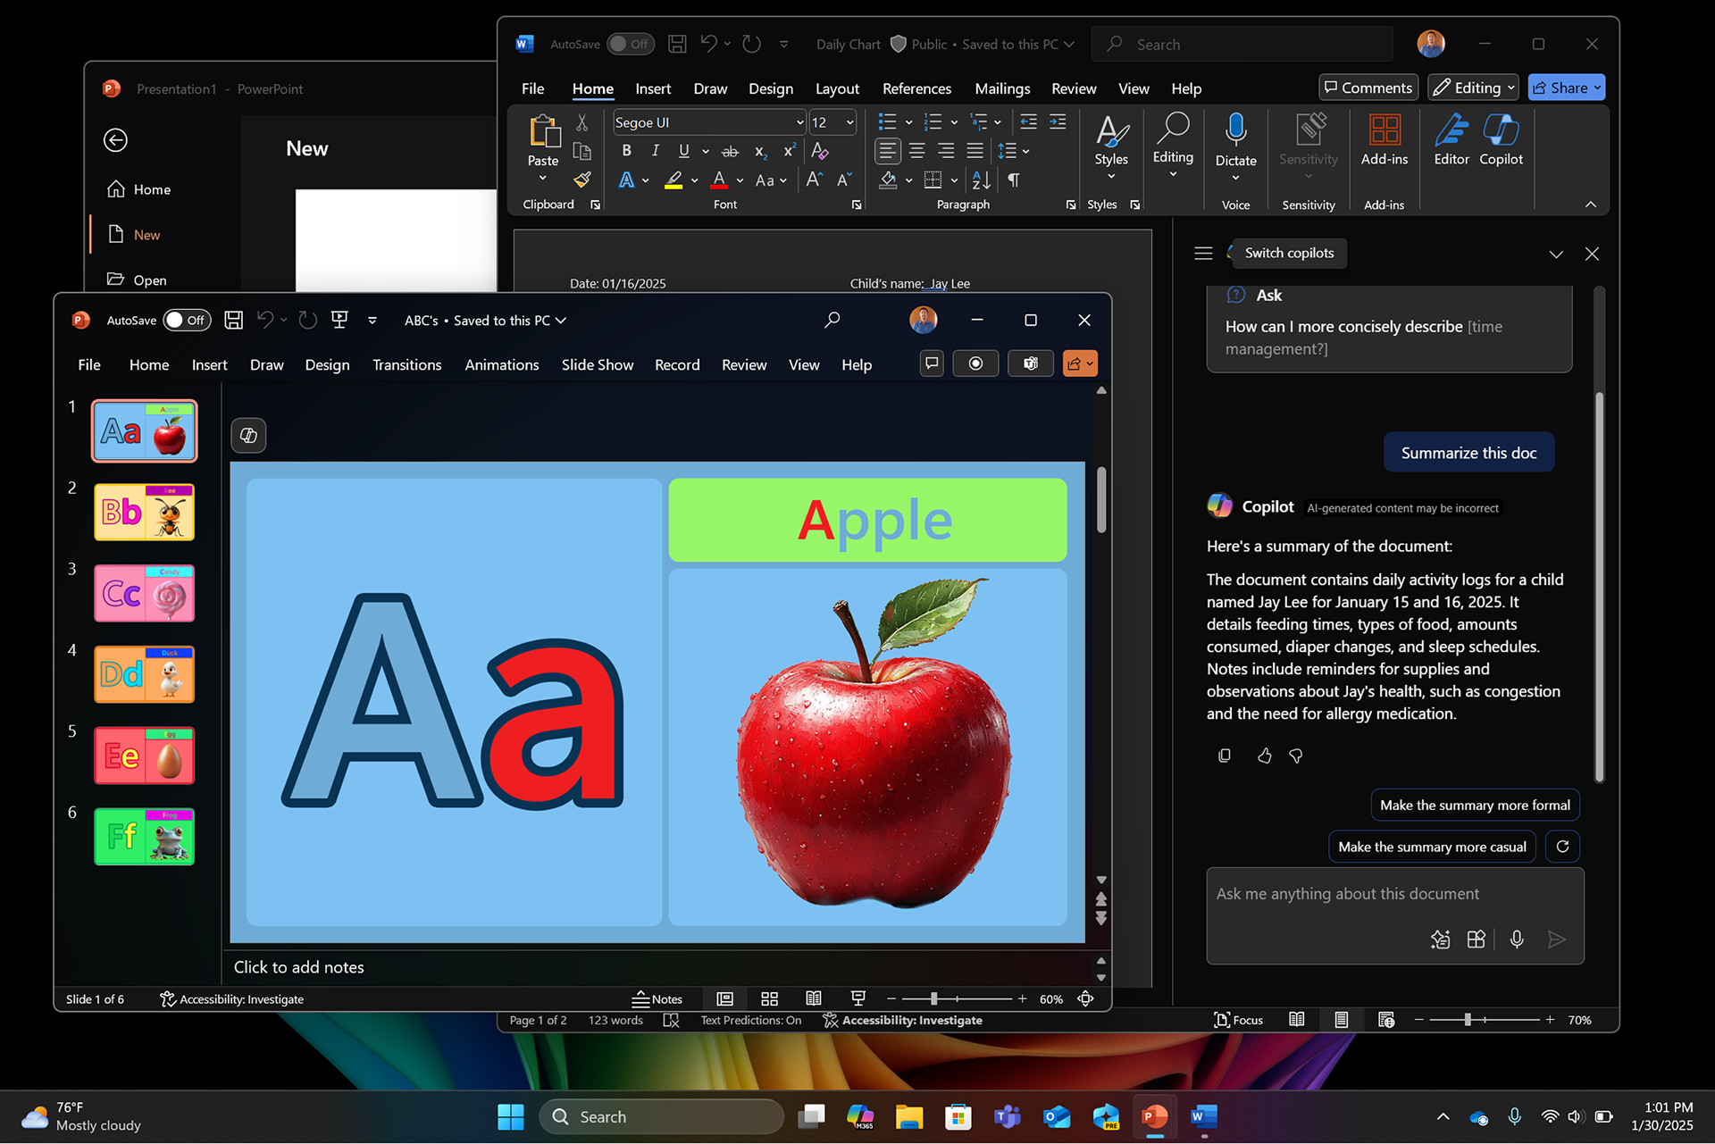Toggle AutoSave switch in Word
The image size is (1715, 1144).
click(x=630, y=45)
